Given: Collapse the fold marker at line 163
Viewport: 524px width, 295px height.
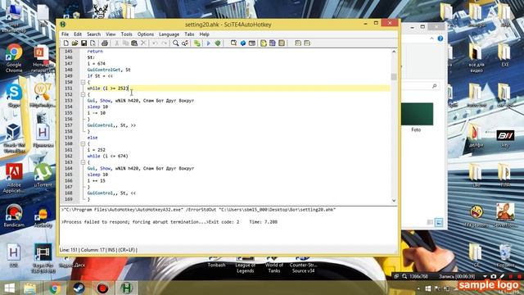Looking at the screenshot, I should 83,162.
